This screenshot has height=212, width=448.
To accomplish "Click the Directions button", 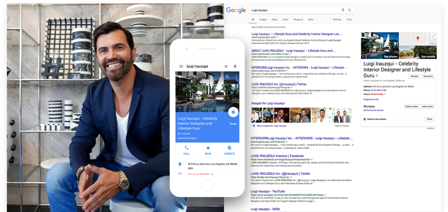I will (x=428, y=76).
